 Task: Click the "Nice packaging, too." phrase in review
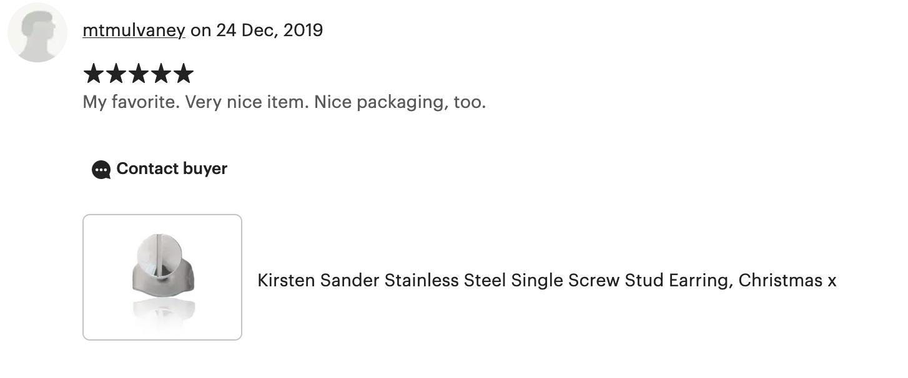coord(400,102)
